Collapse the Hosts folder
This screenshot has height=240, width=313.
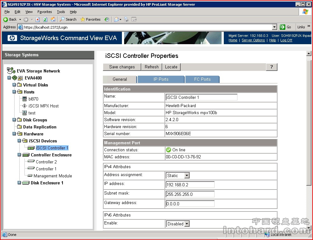pyautogui.click(x=14, y=92)
